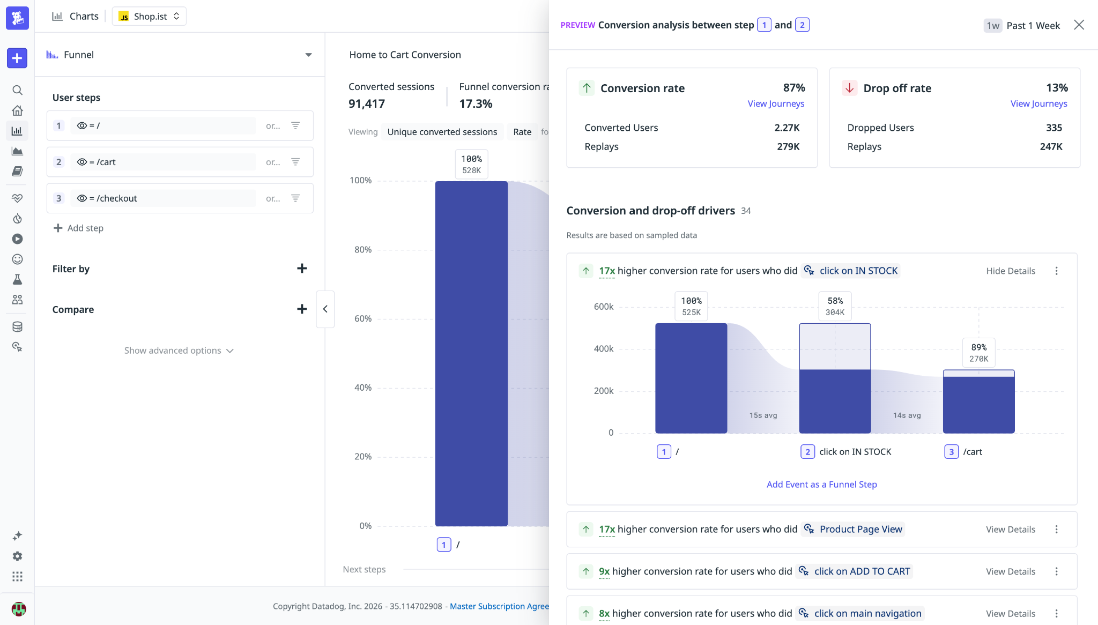Screen dimensions: 1098x625
Task: Add an 'or' alternative to step 1
Action: tap(273, 125)
